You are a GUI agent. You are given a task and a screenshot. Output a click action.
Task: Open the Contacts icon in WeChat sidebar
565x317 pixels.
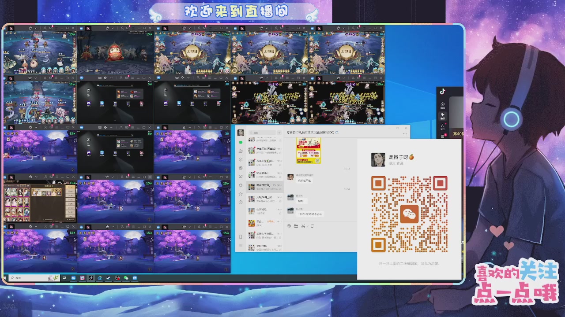241,151
